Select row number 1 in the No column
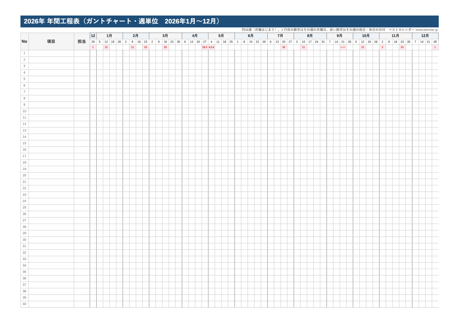 (x=24, y=53)
